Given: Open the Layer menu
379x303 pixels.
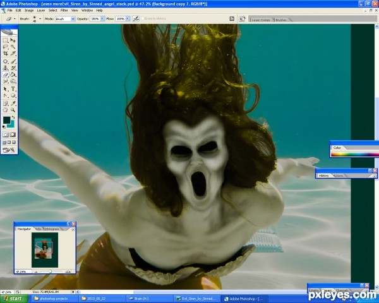Looking at the screenshot, I should [41, 10].
